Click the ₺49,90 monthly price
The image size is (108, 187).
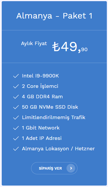point(70,47)
